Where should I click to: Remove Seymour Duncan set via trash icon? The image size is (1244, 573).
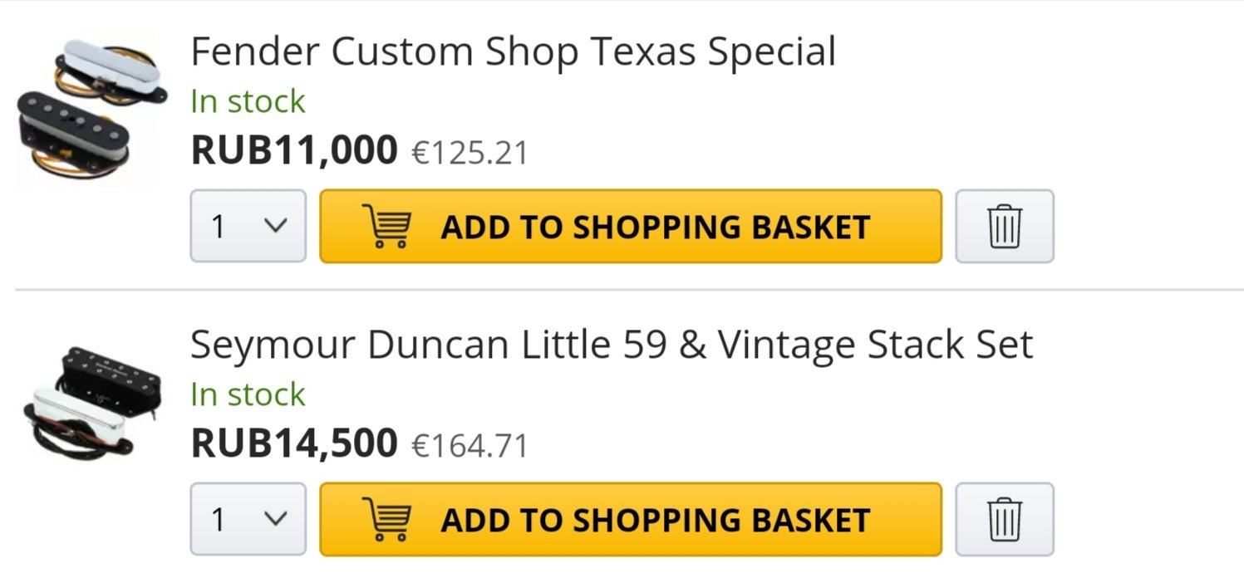click(1004, 519)
